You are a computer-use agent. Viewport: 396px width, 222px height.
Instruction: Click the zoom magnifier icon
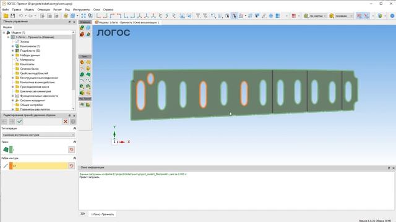click(90, 16)
